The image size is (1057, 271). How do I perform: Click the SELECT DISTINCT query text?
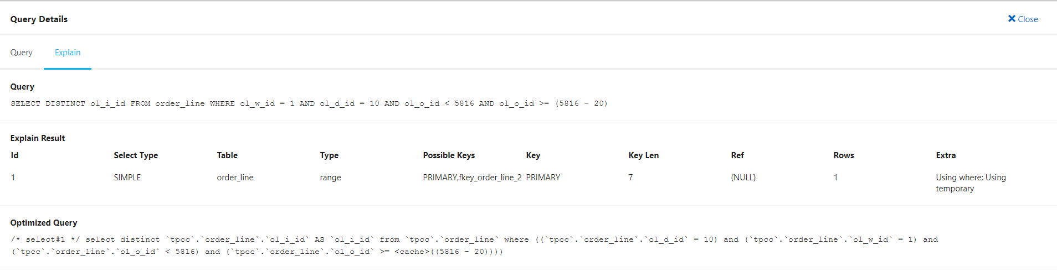[x=309, y=103]
